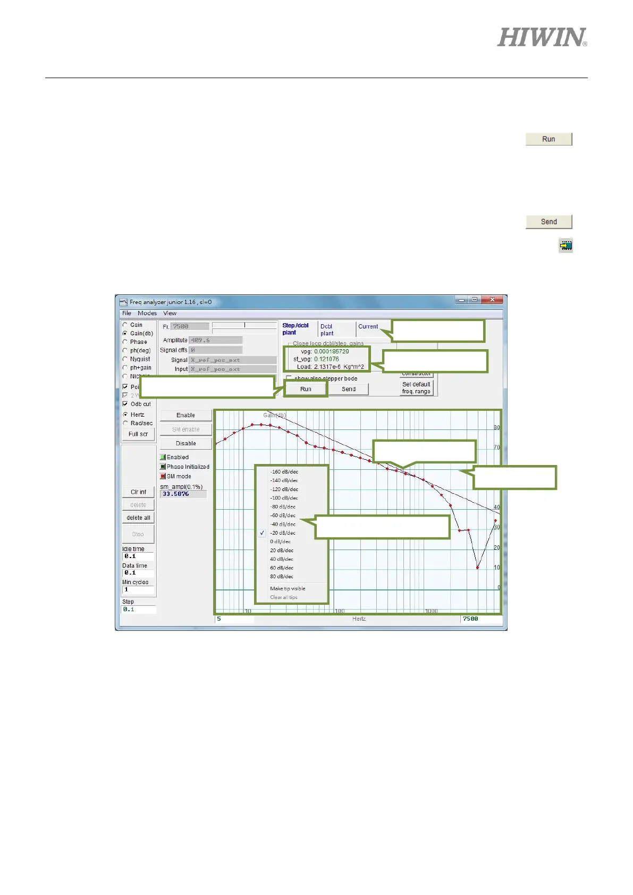Choose -40 dB/dec slope from context menu
Screen dimensions: 633x895
(283, 524)
